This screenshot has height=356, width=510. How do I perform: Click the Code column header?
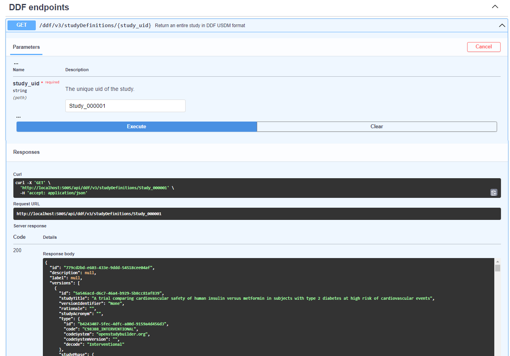[x=19, y=237]
